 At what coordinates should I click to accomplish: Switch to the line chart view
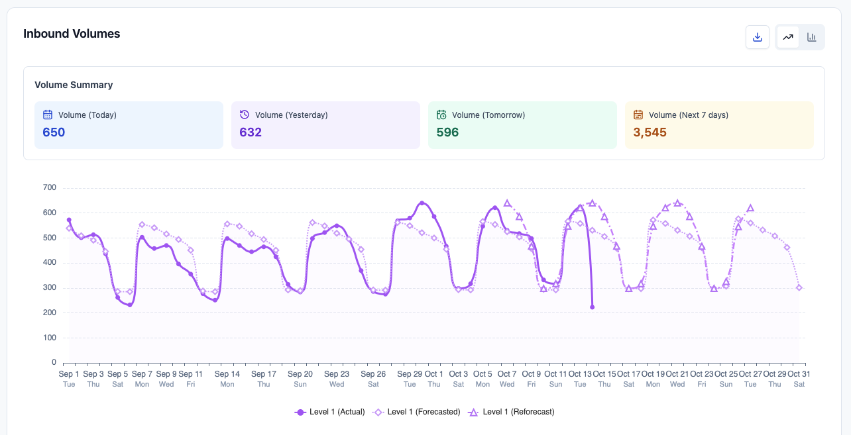pos(788,37)
